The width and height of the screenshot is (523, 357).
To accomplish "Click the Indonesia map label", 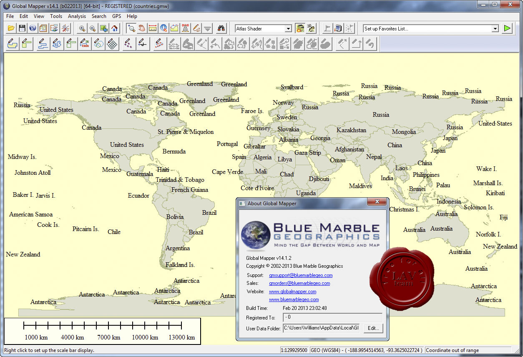I will pyautogui.click(x=449, y=201).
